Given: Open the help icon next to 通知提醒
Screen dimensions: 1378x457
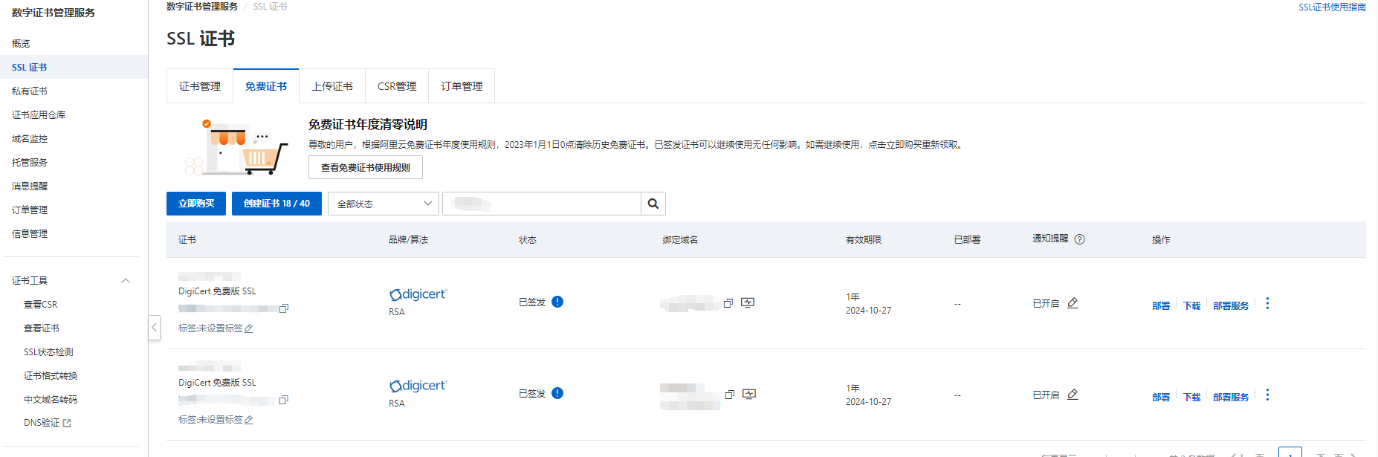Looking at the screenshot, I should (1080, 239).
